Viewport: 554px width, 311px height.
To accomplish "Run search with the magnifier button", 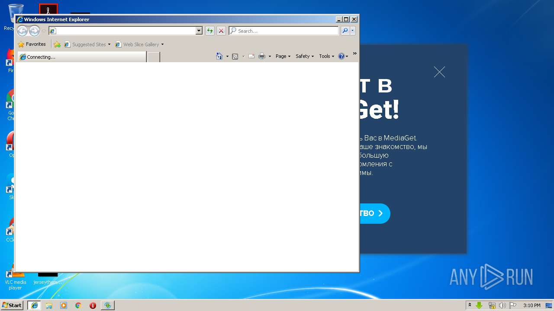I will pyautogui.click(x=345, y=31).
